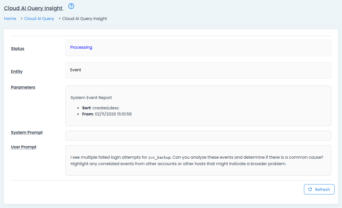This screenshot has height=208, width=342.
Task: Click the System Prompt label
Action: click(x=27, y=133)
